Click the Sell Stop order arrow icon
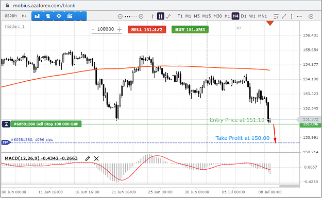 point(6,124)
